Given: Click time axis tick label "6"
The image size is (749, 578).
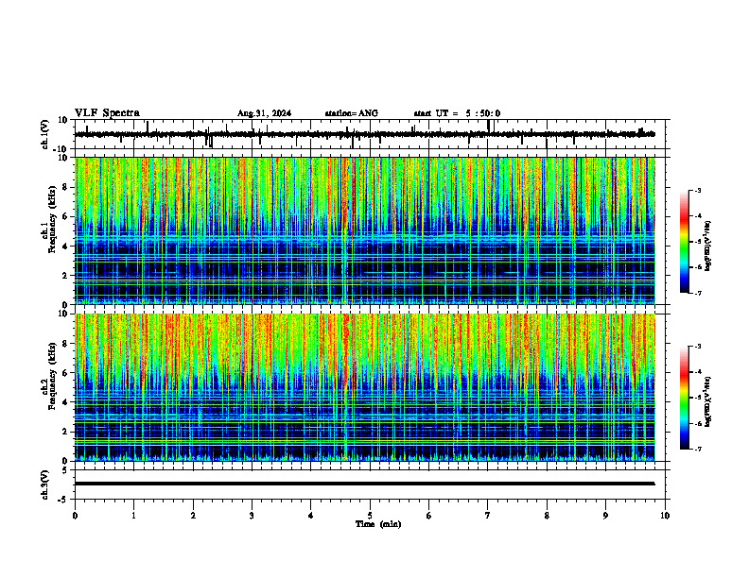Looking at the screenshot, I should 429,516.
